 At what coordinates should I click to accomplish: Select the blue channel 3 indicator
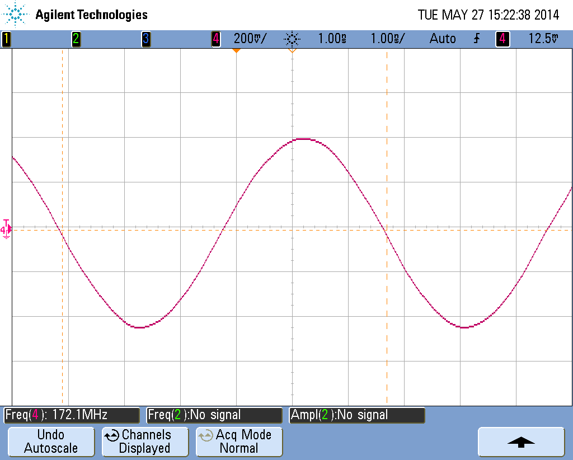point(145,39)
